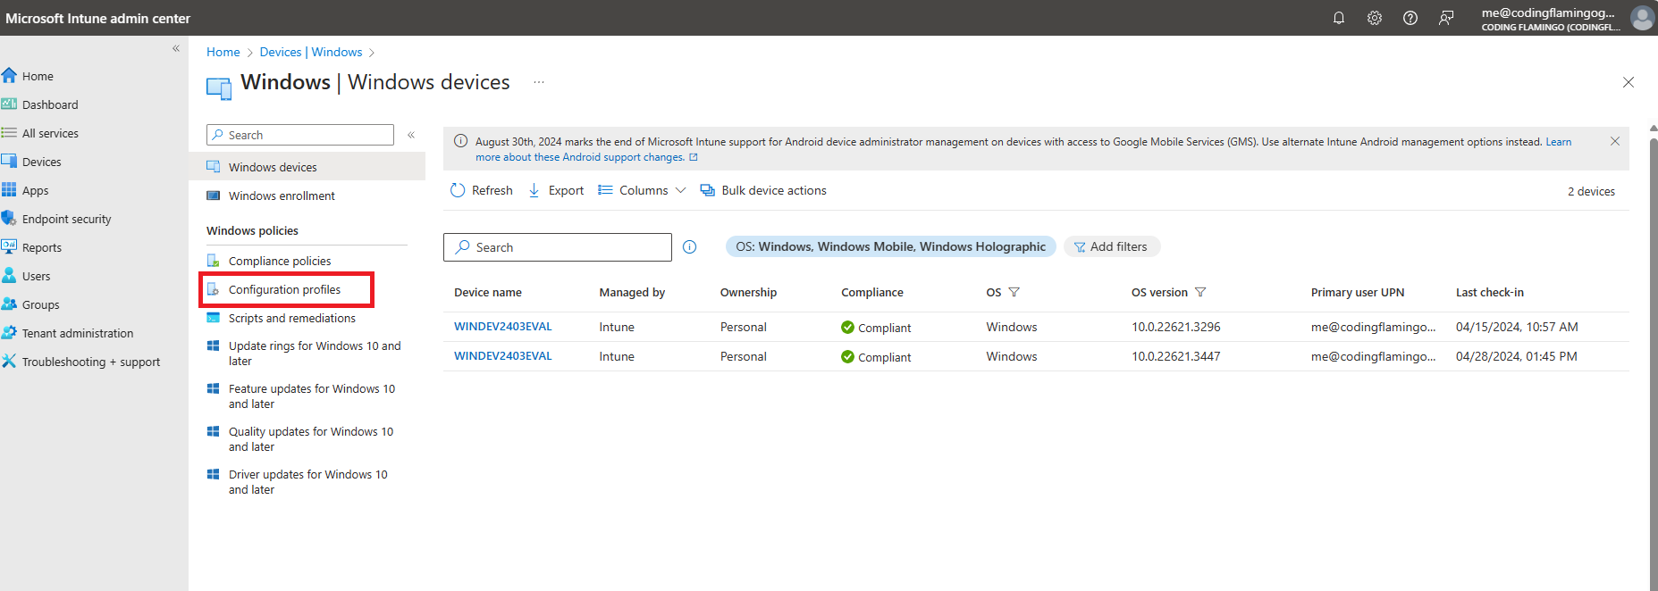
Task: Open WINDEV2403EVAL checked in 04/28/2024
Action: click(x=503, y=355)
